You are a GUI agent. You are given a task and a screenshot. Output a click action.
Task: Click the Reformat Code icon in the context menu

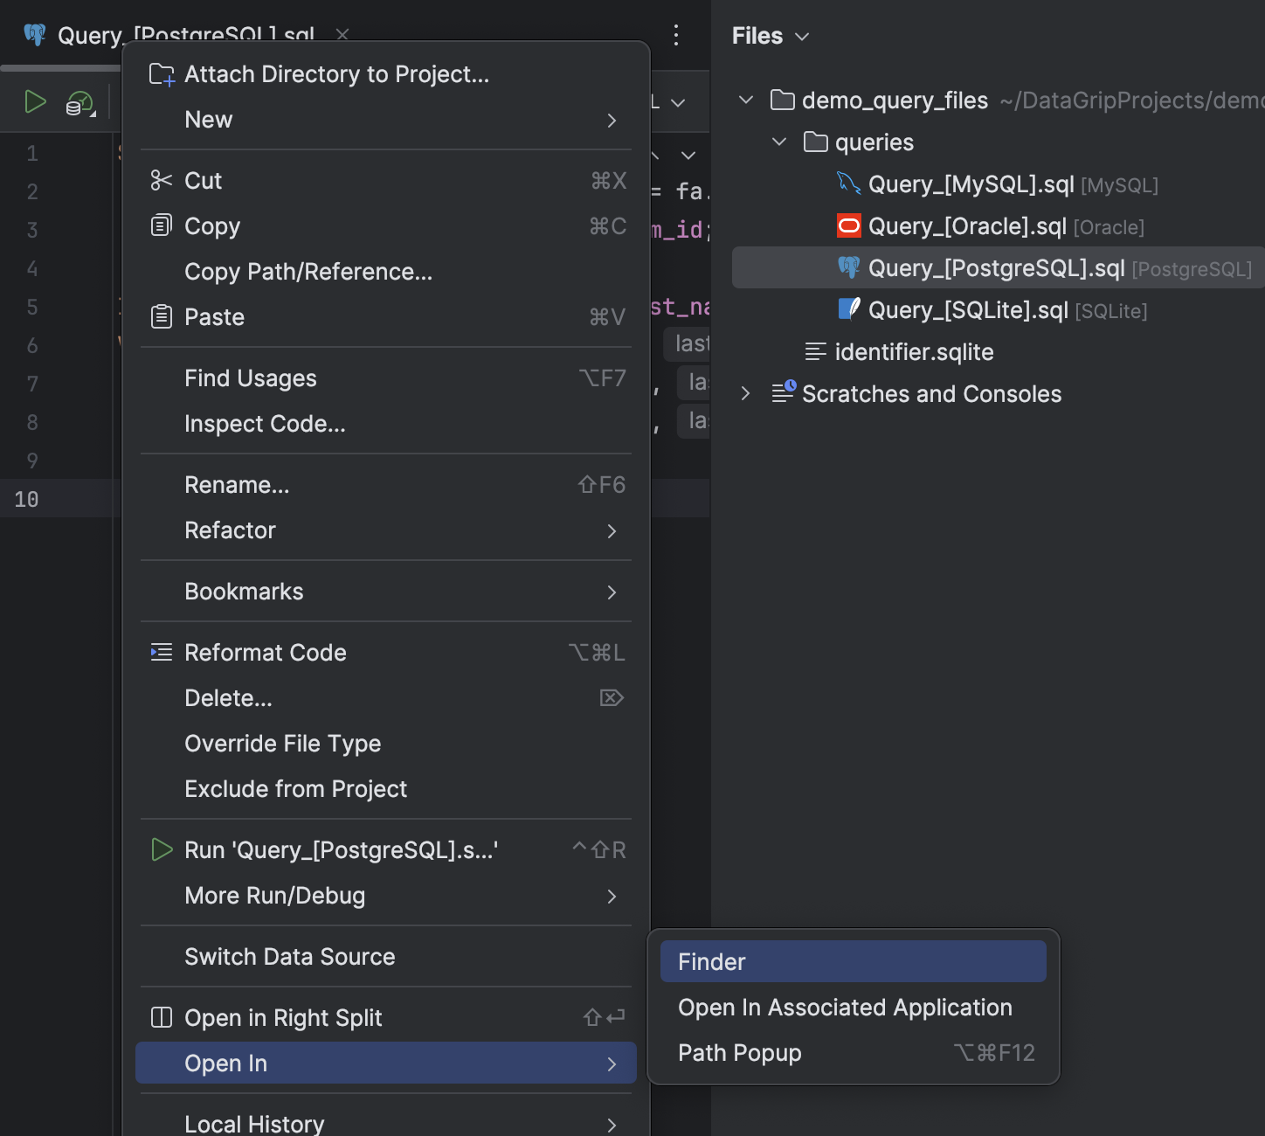coord(161,652)
